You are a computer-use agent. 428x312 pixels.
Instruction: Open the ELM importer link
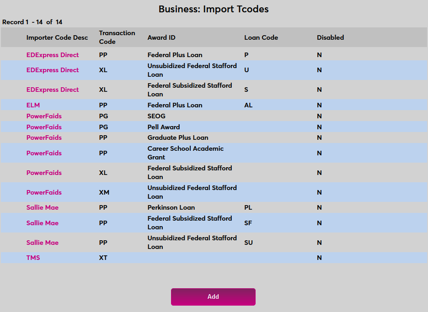(33, 105)
